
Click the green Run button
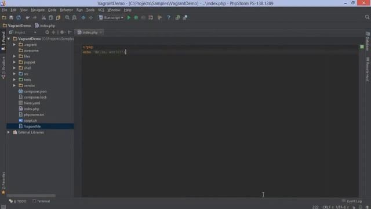pyautogui.click(x=129, y=17)
